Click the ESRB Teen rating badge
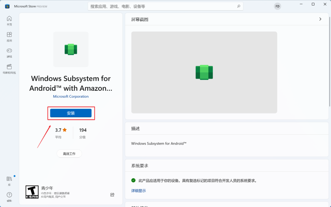 click(x=32, y=192)
